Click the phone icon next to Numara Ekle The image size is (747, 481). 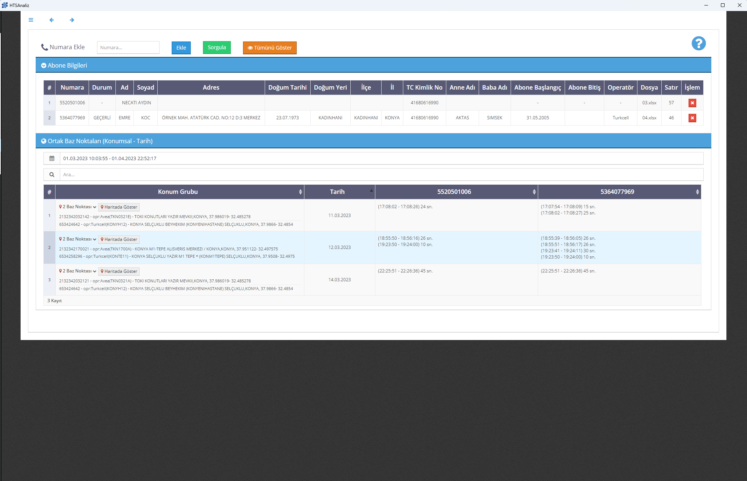pyautogui.click(x=44, y=47)
